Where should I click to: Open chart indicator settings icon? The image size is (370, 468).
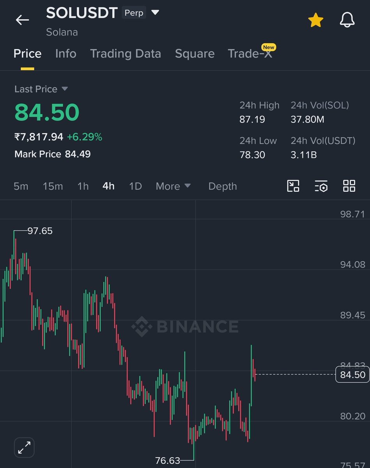[x=321, y=186]
